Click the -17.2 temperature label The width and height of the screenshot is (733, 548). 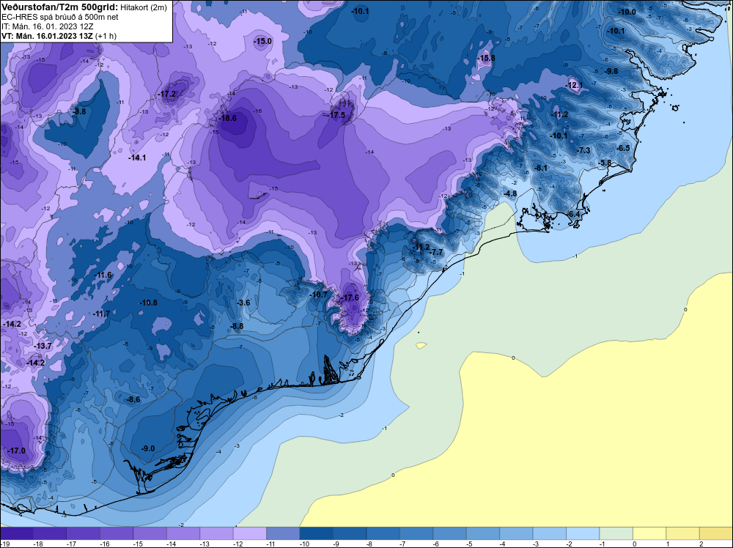(167, 94)
